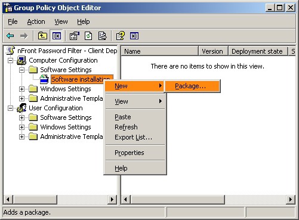The width and height of the screenshot is (299, 220).
Task: Click right arrow of details pane scrollbar
Action: click(x=291, y=199)
